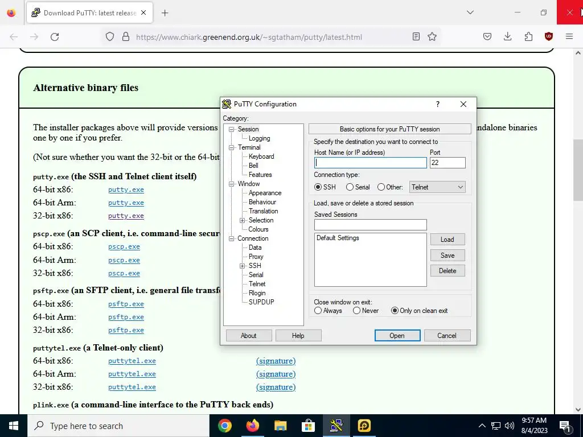
Task: Expand the Selection tree node
Action: pyautogui.click(x=243, y=220)
